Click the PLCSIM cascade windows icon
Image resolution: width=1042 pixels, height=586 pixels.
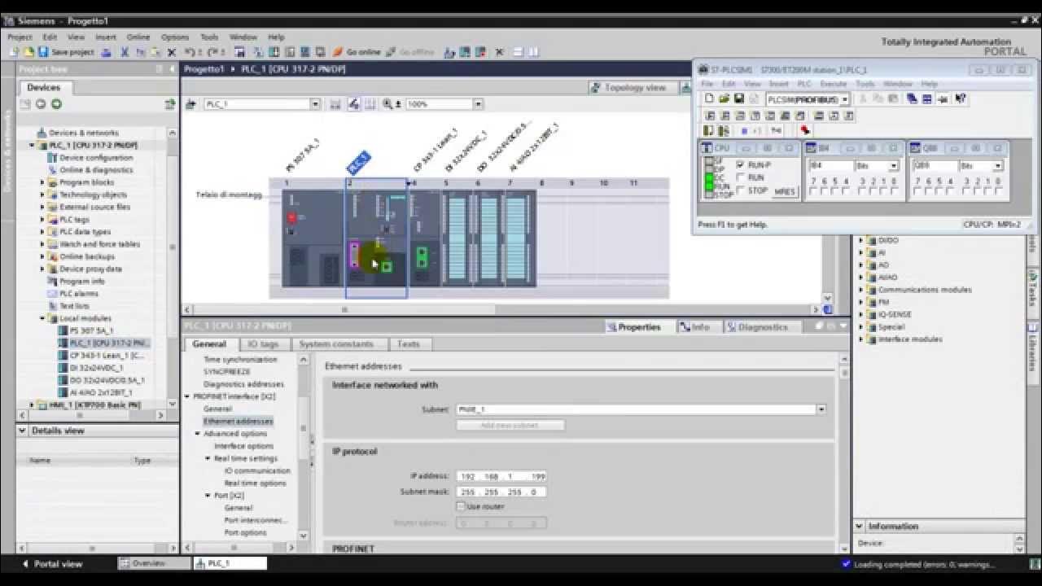coord(912,99)
